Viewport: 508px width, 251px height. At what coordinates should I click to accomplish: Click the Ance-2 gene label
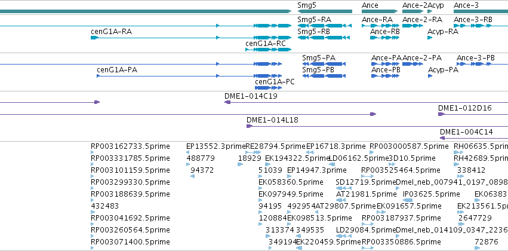(415, 5)
